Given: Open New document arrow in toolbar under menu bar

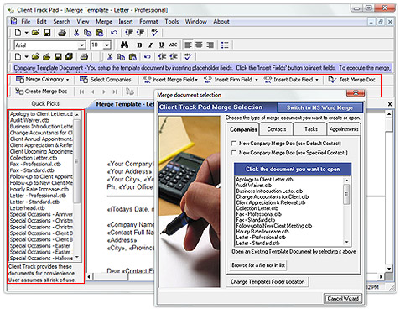Looking at the screenshot, I should [26, 33].
